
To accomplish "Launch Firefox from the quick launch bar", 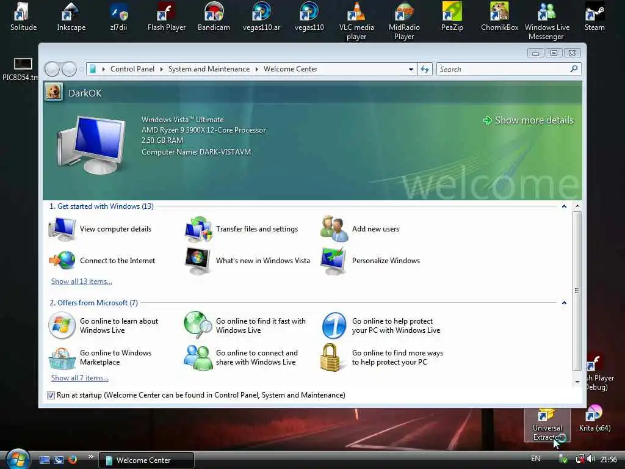I will point(73,460).
